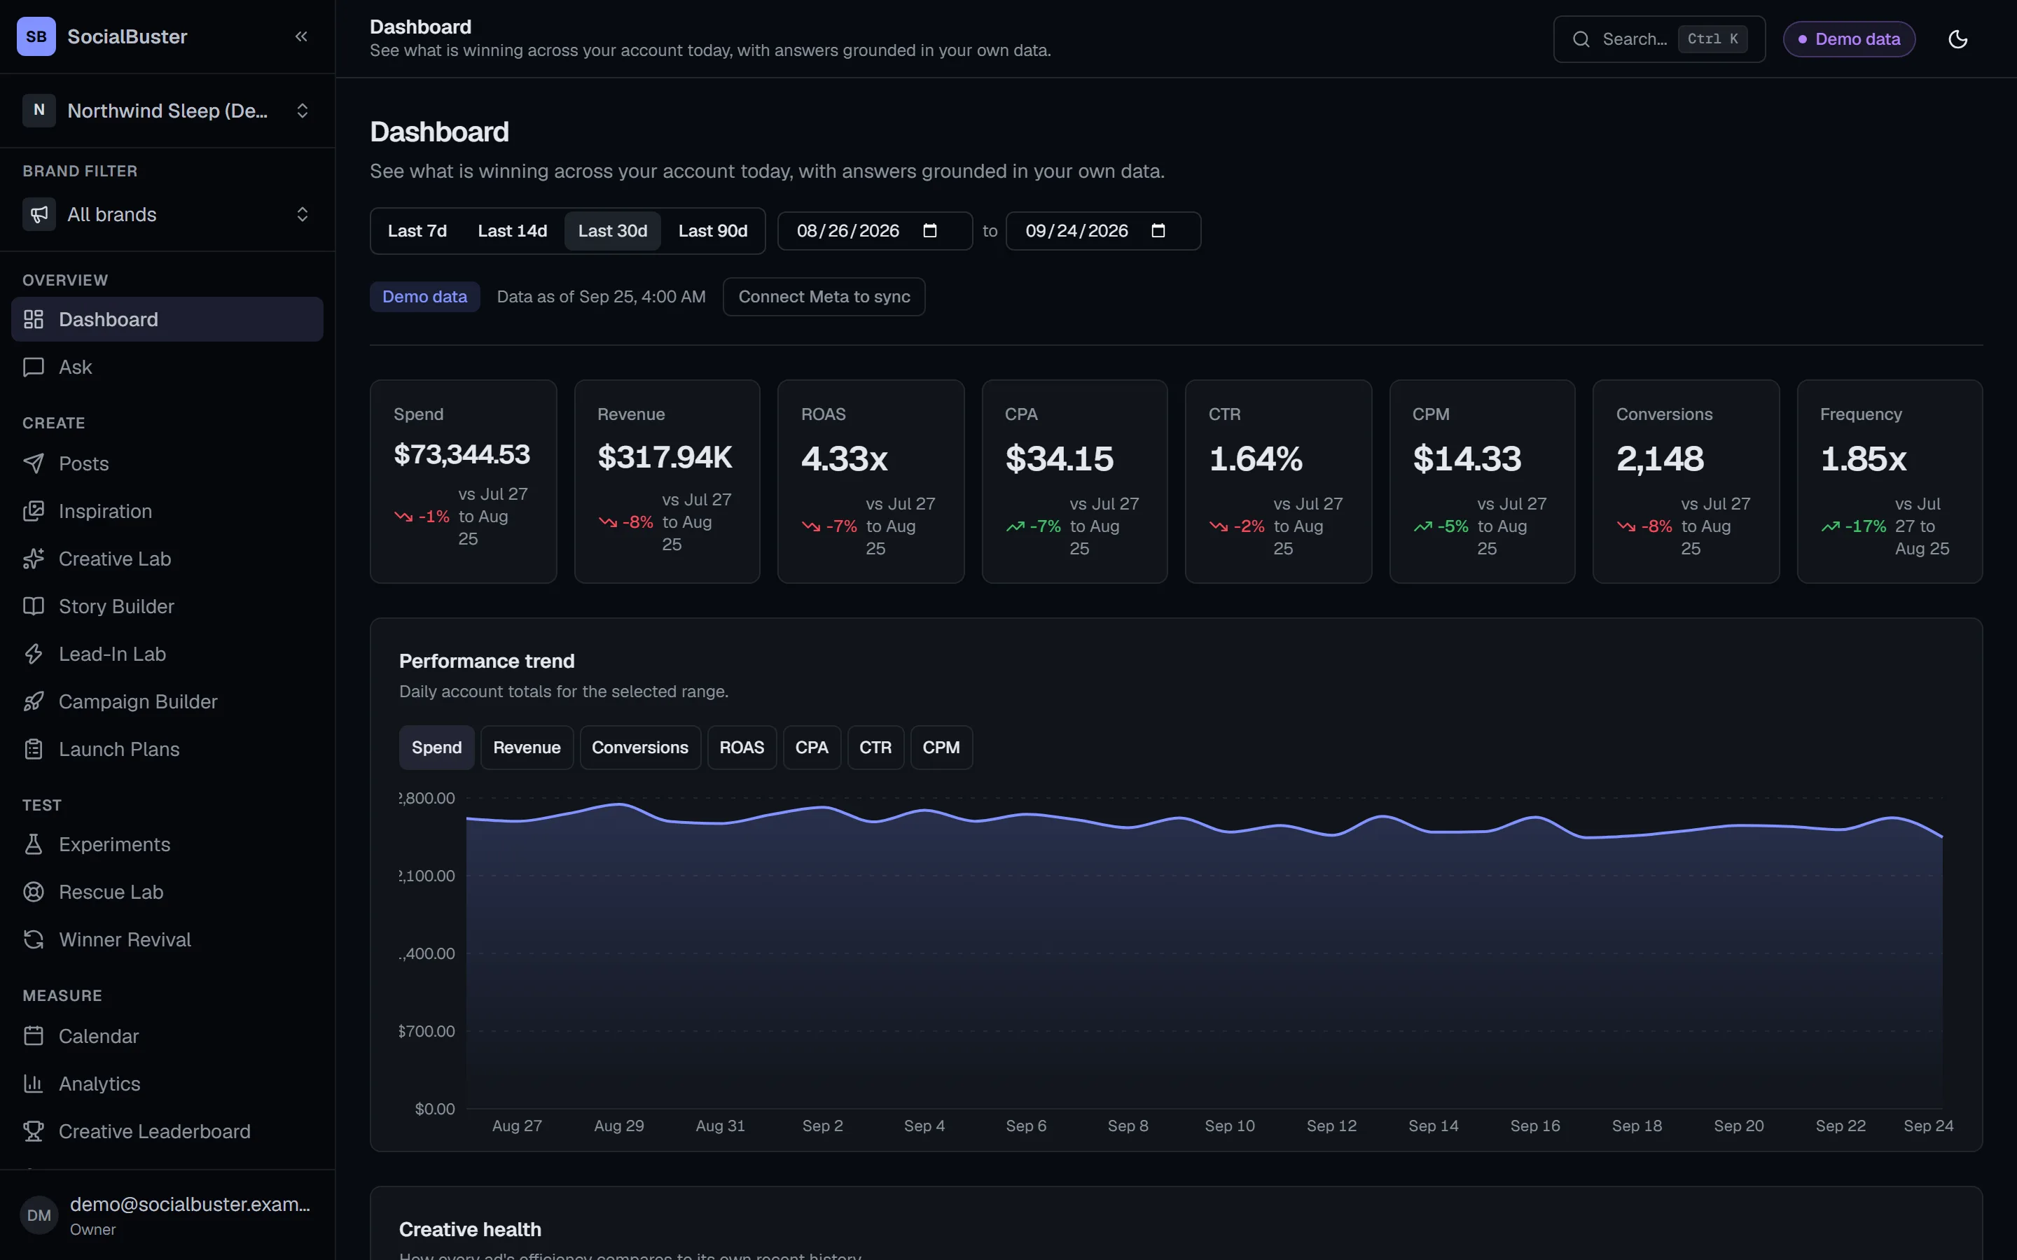Click the Creative Leaderboard trophy icon

point(34,1130)
